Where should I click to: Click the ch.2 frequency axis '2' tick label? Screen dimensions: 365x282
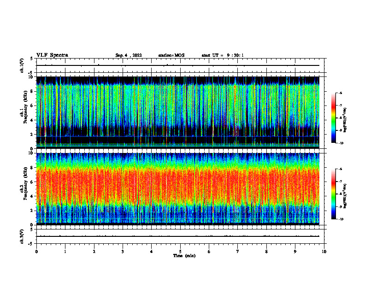pos(32,211)
